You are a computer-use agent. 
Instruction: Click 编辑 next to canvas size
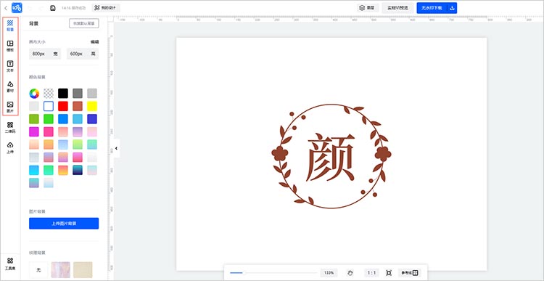click(x=95, y=41)
